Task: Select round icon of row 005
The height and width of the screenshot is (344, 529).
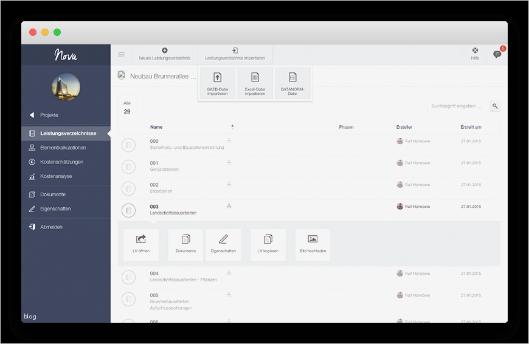Action: [128, 299]
